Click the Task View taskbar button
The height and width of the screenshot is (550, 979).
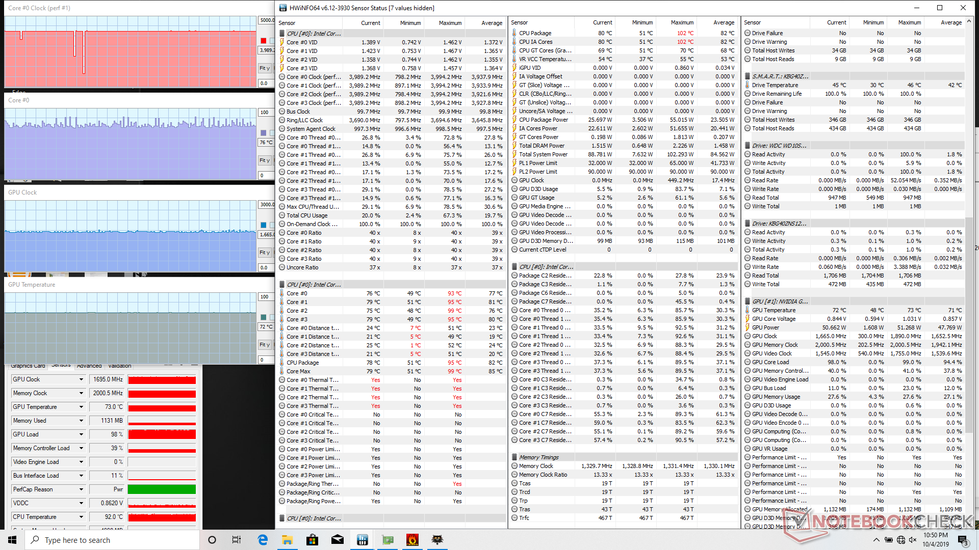pyautogui.click(x=237, y=540)
